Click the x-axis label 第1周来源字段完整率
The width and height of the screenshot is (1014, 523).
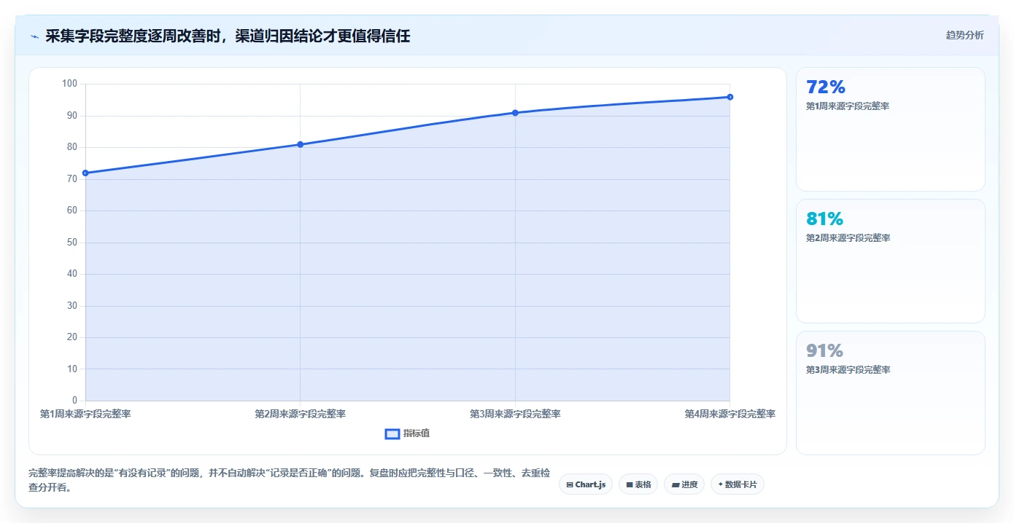pyautogui.click(x=85, y=414)
